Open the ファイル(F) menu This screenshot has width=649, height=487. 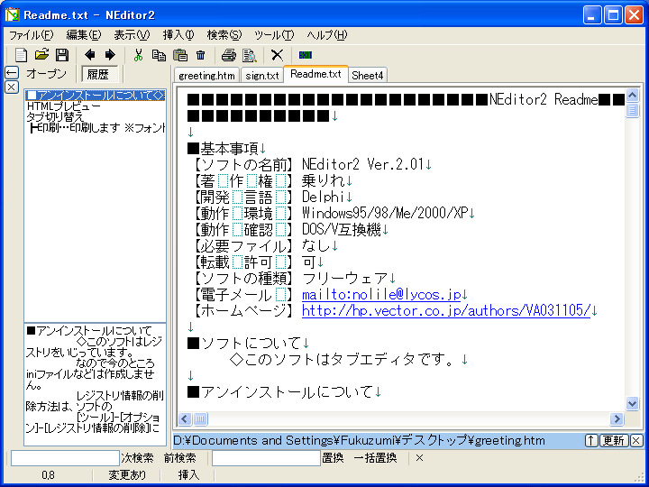[x=32, y=35]
